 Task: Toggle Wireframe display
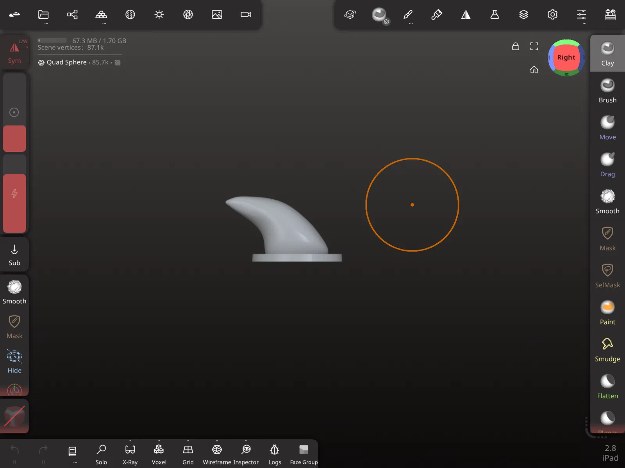coord(217,455)
